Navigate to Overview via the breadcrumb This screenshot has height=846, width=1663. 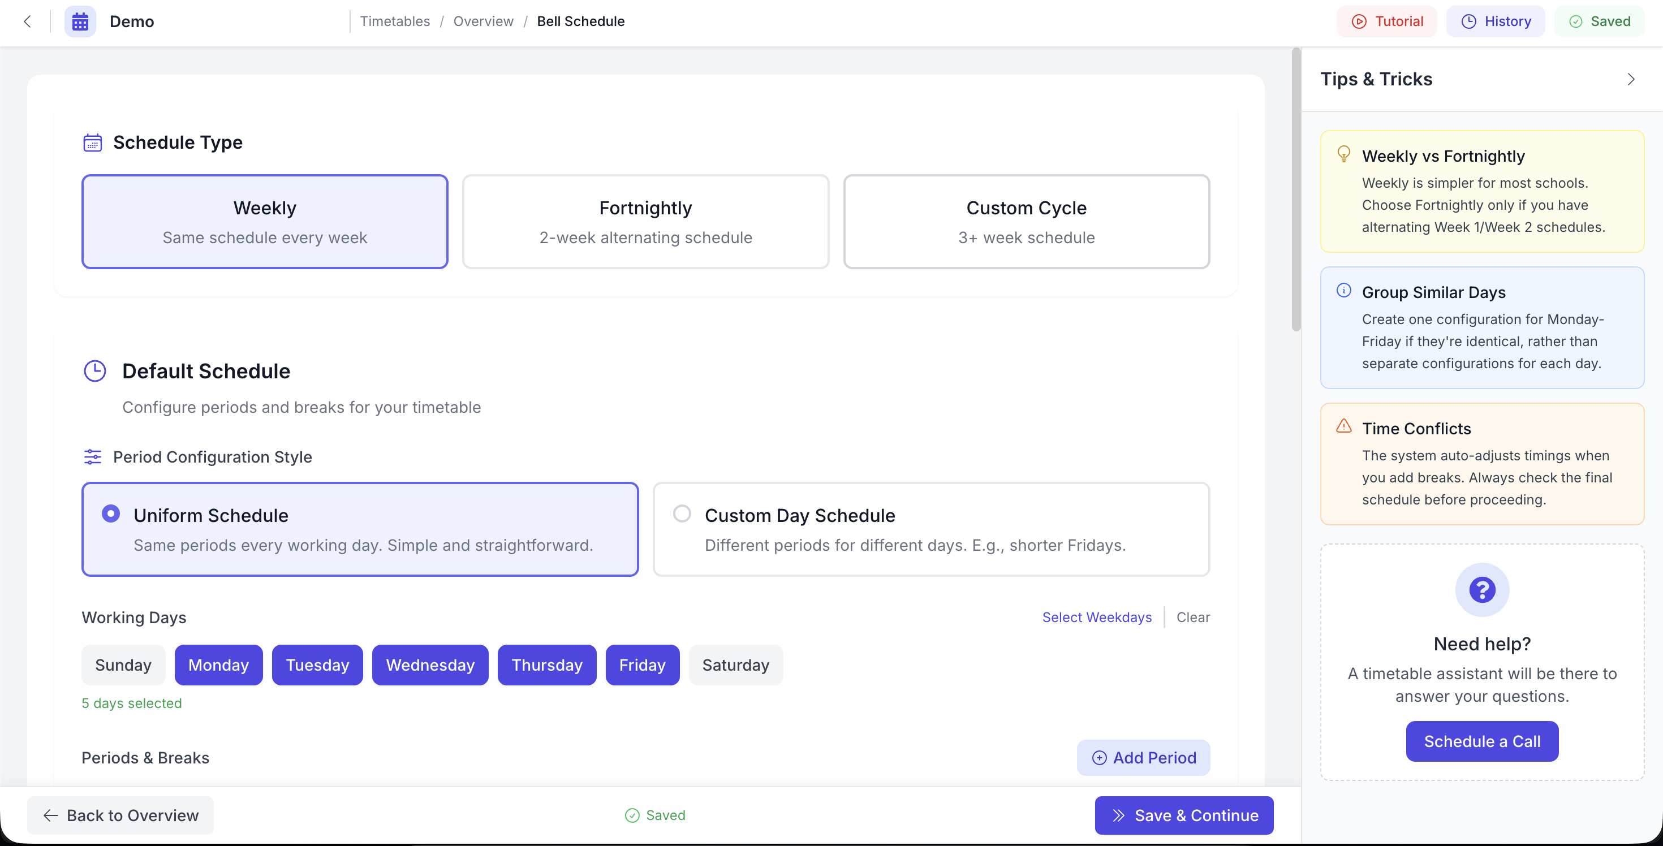click(x=483, y=21)
